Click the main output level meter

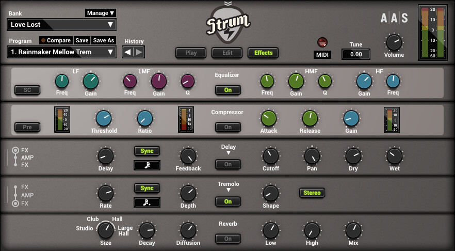click(433, 33)
